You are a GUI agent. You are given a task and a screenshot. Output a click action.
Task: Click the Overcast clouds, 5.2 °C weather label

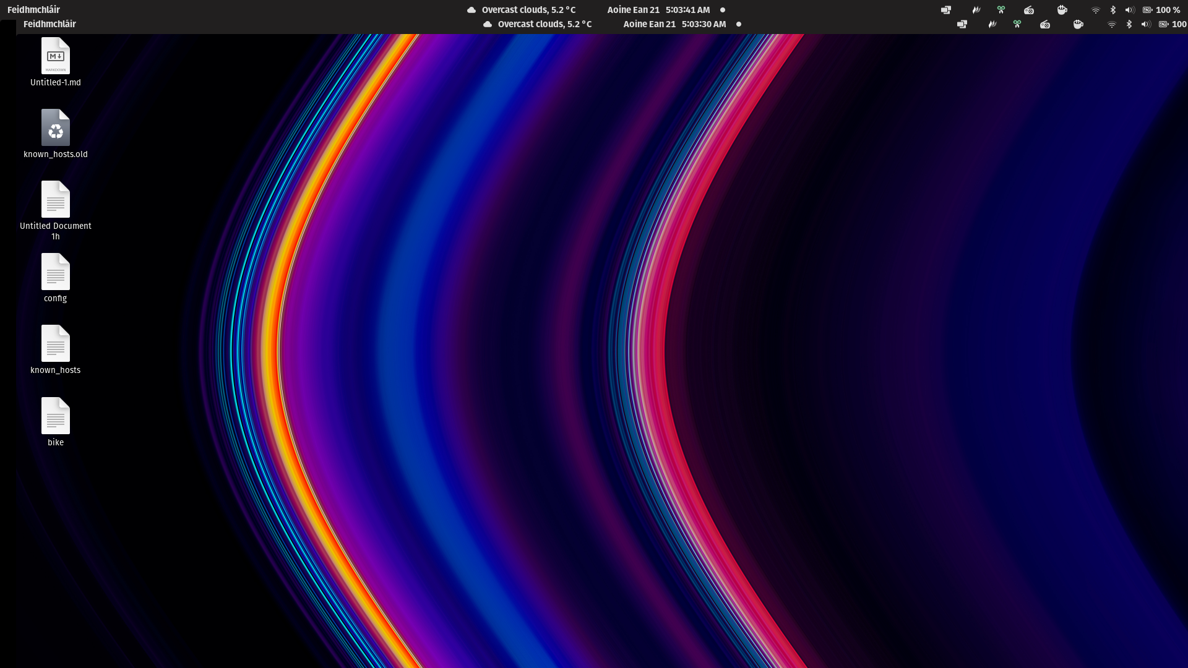(x=529, y=10)
